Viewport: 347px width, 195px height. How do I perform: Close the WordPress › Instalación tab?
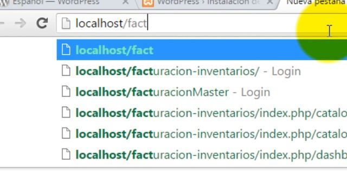270,2
